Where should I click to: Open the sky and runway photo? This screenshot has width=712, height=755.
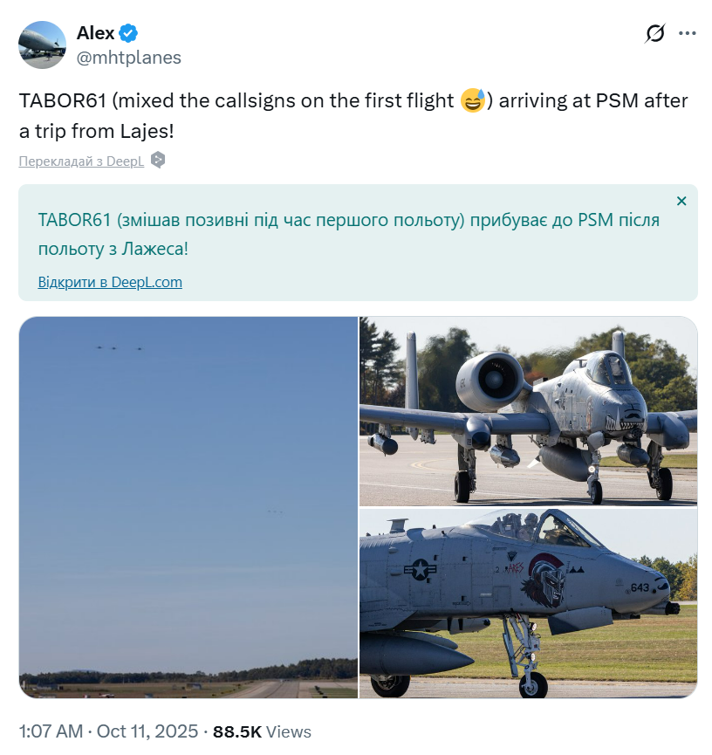pos(188,506)
